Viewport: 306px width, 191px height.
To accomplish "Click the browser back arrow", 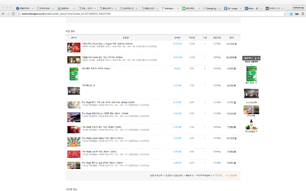I will [x=3, y=14].
